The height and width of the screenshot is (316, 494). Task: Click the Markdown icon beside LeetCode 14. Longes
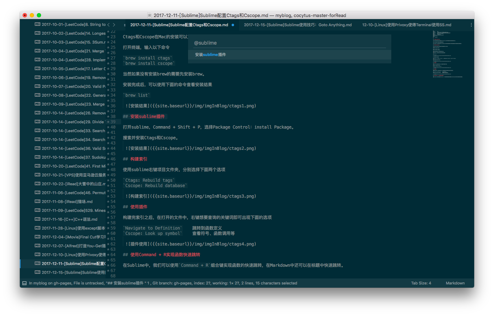point(37,33)
